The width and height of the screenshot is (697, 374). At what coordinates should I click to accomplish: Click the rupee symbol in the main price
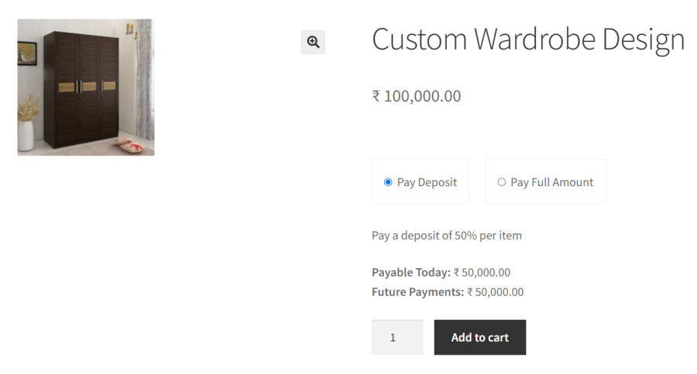tap(376, 97)
